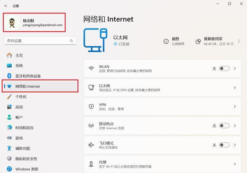Enable the 移动热点 toggle

coord(225,126)
